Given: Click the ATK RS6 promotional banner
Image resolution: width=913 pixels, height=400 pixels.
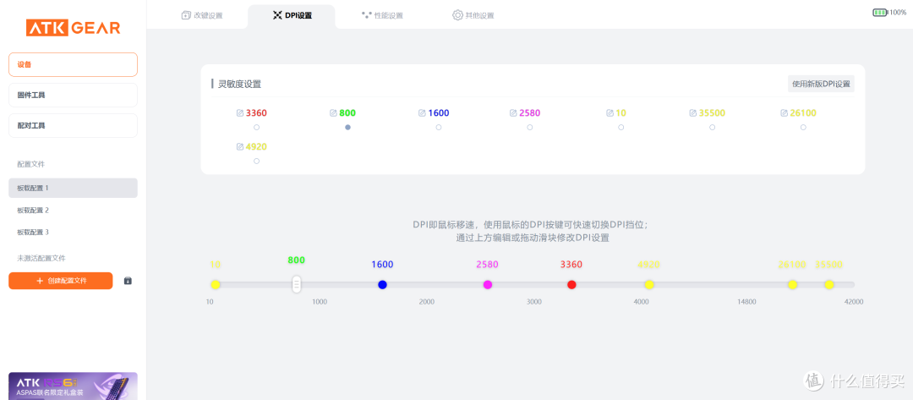Looking at the screenshot, I should tap(73, 386).
